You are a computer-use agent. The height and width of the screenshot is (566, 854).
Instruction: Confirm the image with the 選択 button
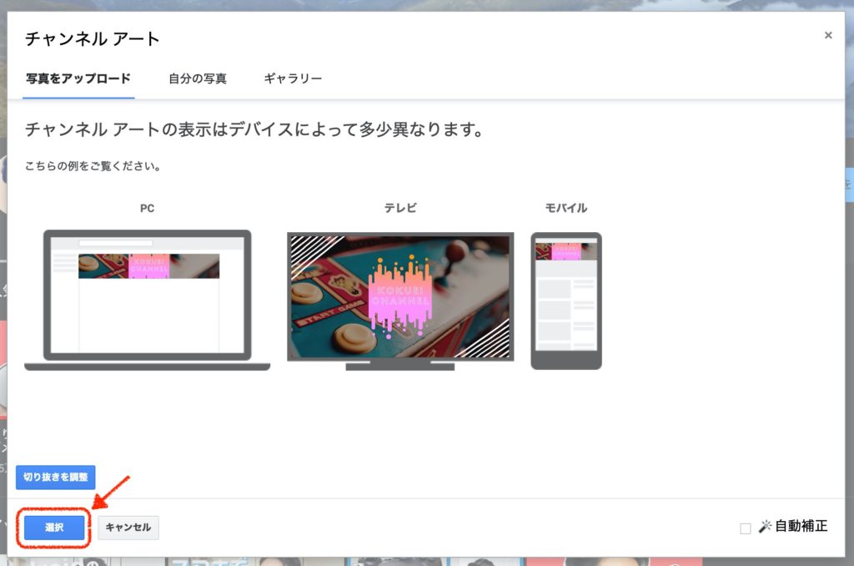[x=53, y=527]
